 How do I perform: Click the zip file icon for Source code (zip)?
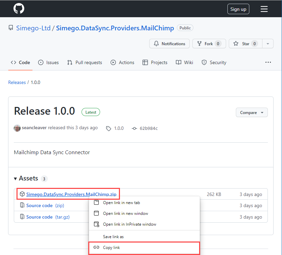(22, 205)
